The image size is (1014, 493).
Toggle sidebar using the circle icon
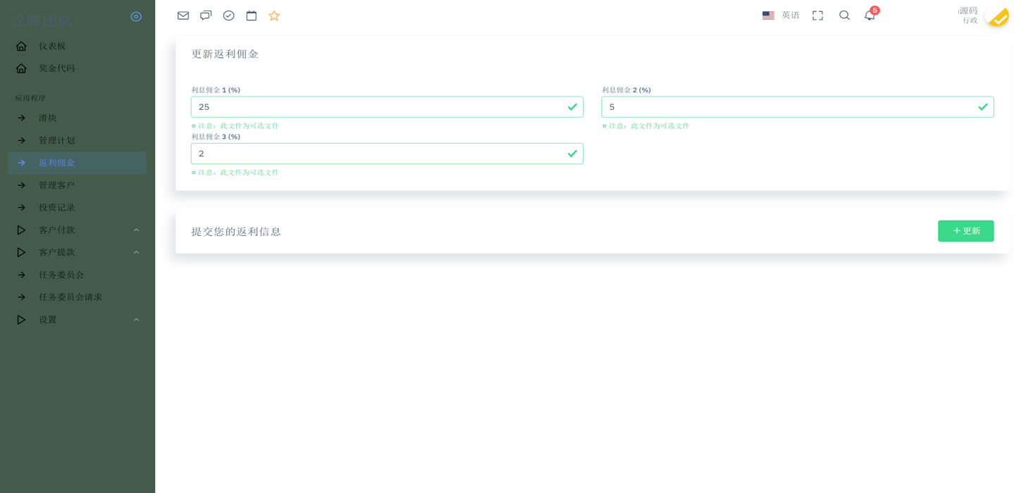(136, 16)
